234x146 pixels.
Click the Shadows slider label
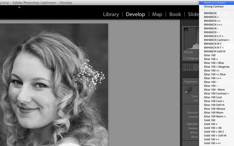click(193, 129)
